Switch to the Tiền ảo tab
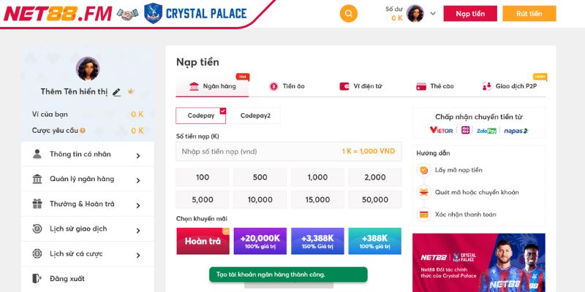Image resolution: width=585 pixels, height=292 pixels. click(287, 86)
